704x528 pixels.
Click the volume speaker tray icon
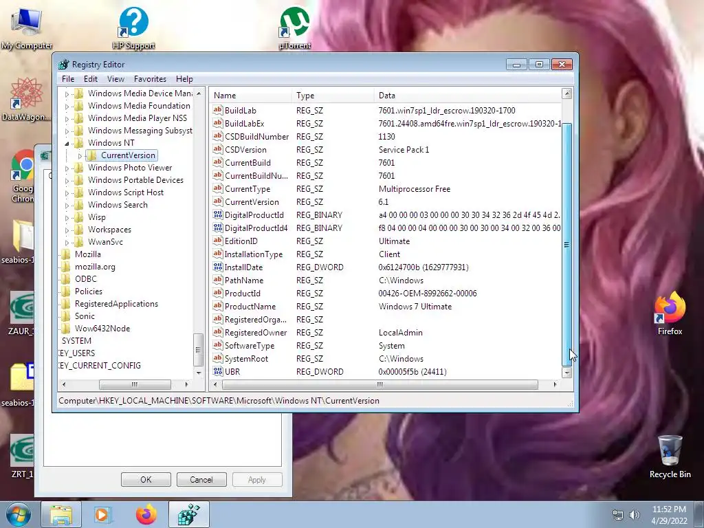click(x=634, y=515)
